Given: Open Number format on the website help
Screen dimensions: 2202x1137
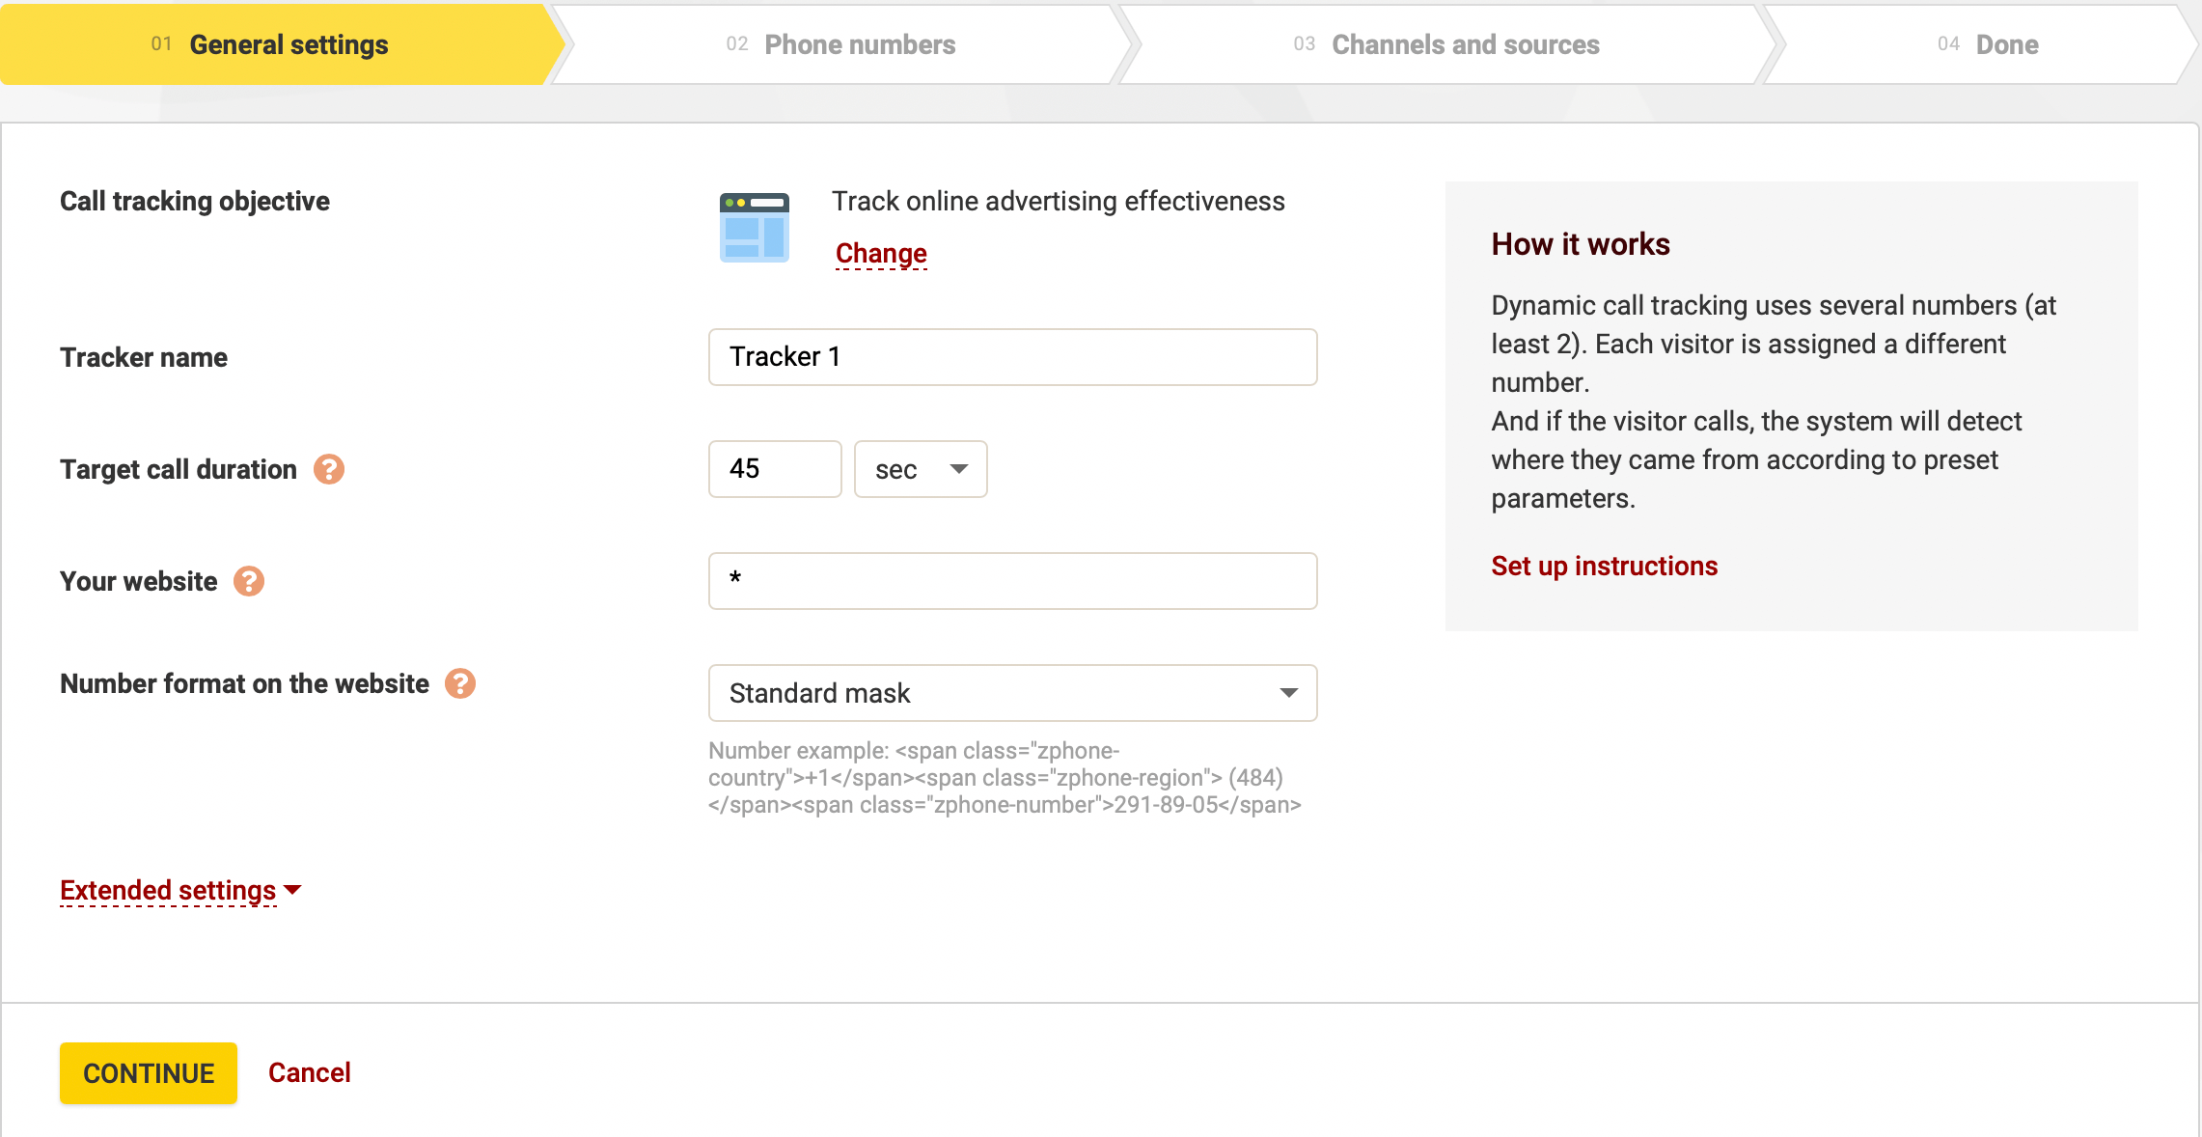Looking at the screenshot, I should pos(461,683).
